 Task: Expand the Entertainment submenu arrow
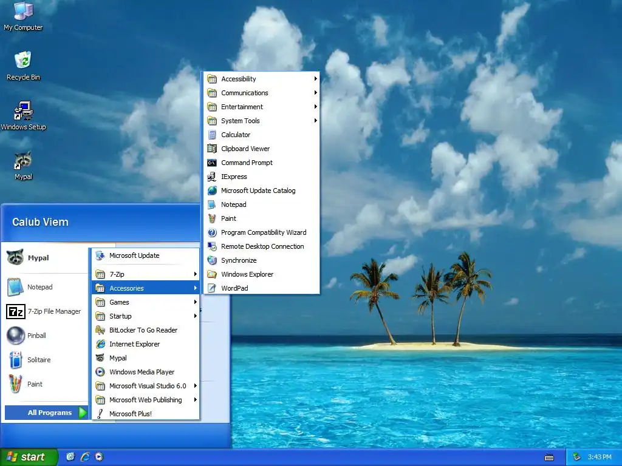click(315, 107)
